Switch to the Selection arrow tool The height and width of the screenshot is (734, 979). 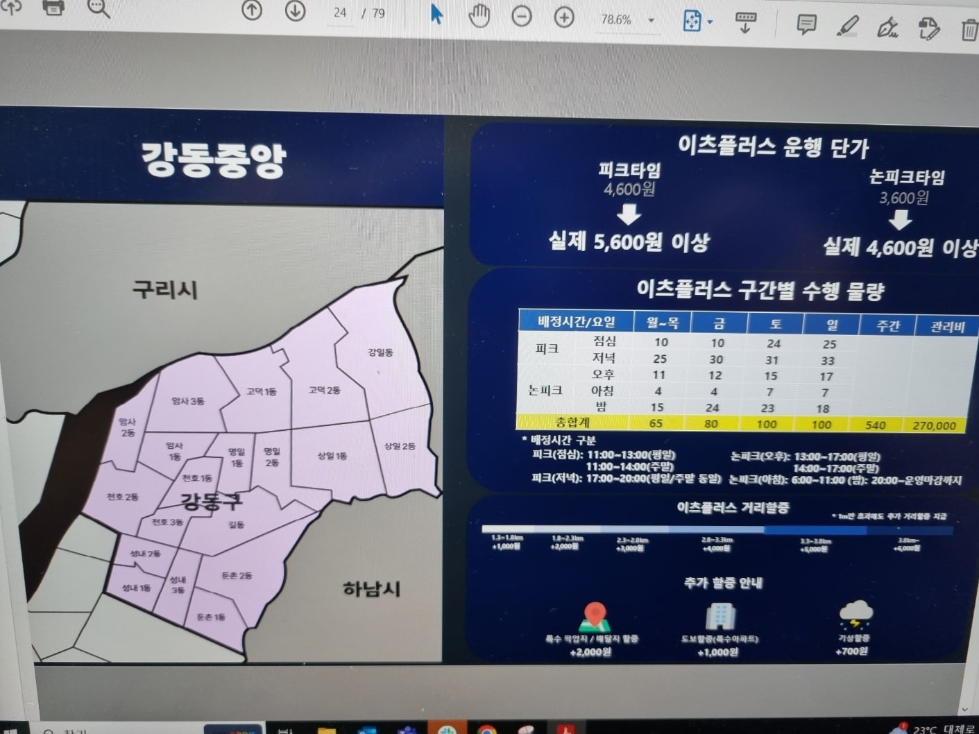tap(436, 12)
